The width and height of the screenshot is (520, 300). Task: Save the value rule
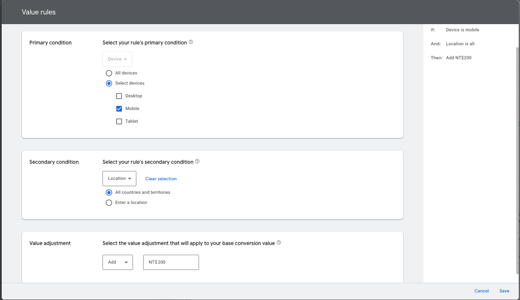504,291
